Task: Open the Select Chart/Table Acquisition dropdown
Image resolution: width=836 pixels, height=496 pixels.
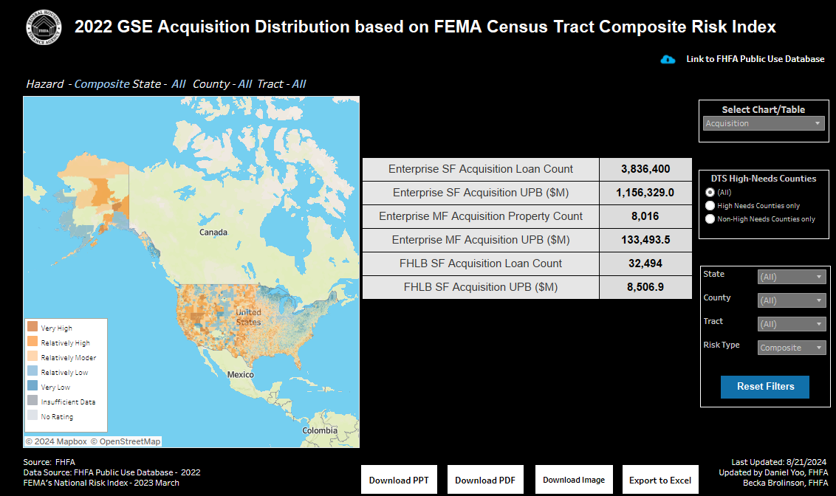Action: (x=764, y=123)
